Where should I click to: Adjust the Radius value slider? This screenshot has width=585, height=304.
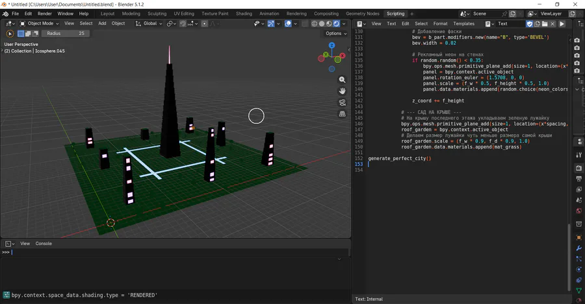click(66, 34)
